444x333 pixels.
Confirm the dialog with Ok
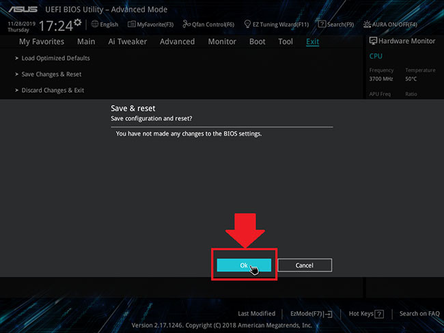[244, 265]
